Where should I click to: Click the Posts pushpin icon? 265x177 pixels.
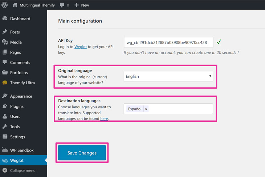[x=5, y=32]
